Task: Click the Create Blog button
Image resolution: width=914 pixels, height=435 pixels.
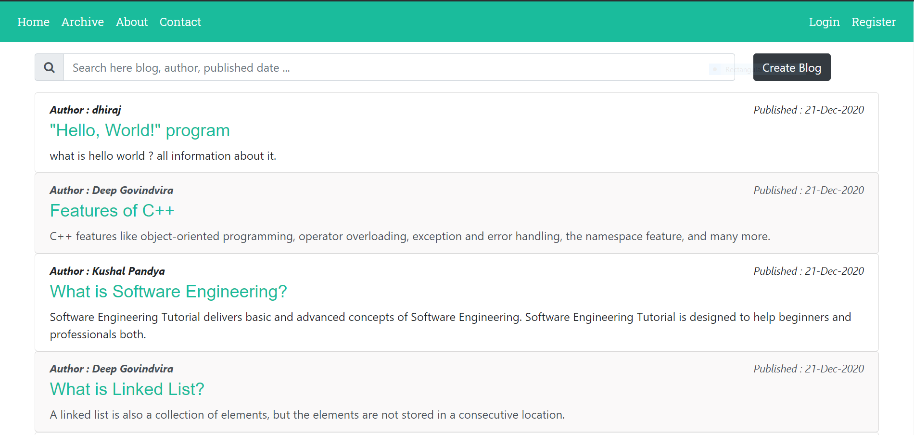Action: (x=791, y=67)
